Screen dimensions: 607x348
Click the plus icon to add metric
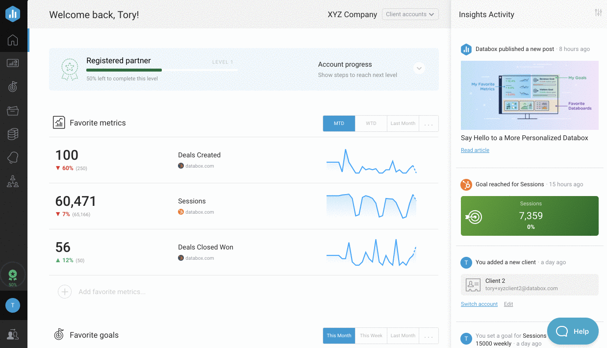click(x=65, y=292)
